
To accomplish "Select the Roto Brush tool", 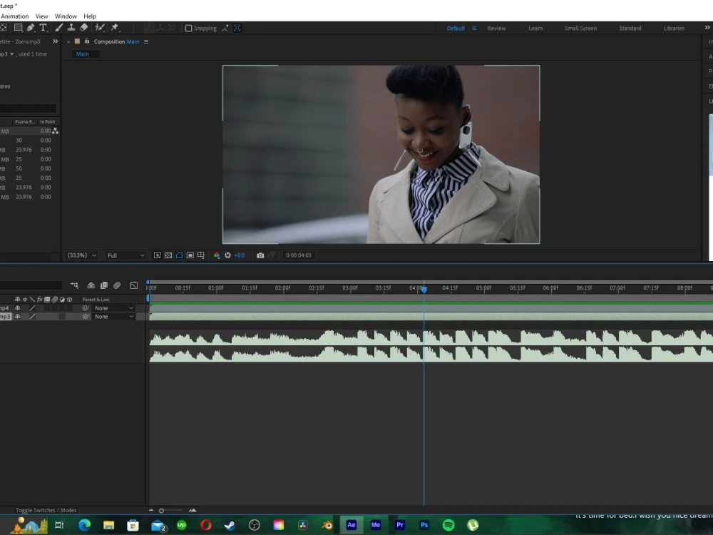I will pyautogui.click(x=100, y=28).
